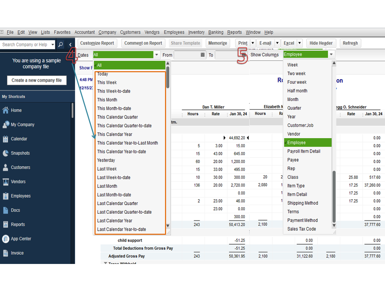Click the Memorize button
The height and width of the screenshot is (289, 385).
pyautogui.click(x=217, y=43)
